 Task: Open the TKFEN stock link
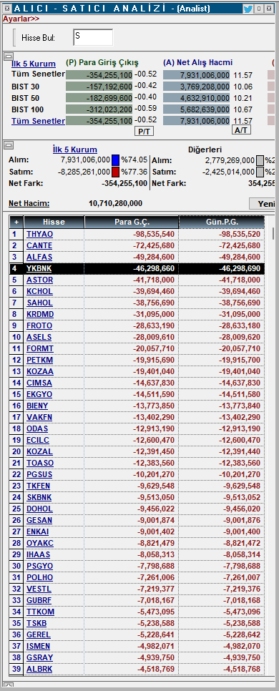pyautogui.click(x=39, y=486)
